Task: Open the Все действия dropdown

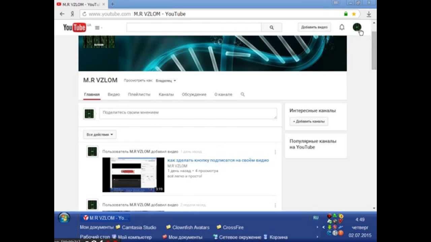Action: [100, 134]
